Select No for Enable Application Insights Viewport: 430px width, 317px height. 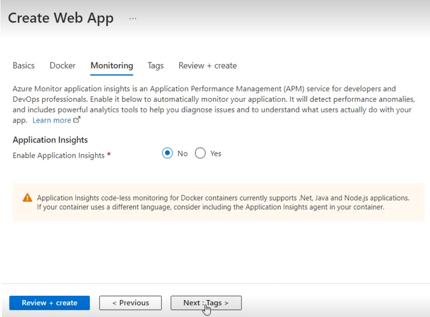[167, 153]
